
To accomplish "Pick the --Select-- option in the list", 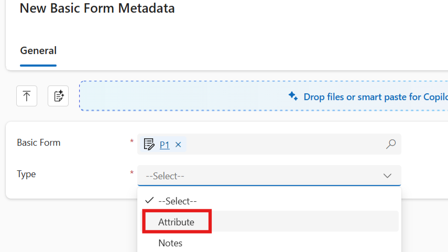I will (x=178, y=201).
